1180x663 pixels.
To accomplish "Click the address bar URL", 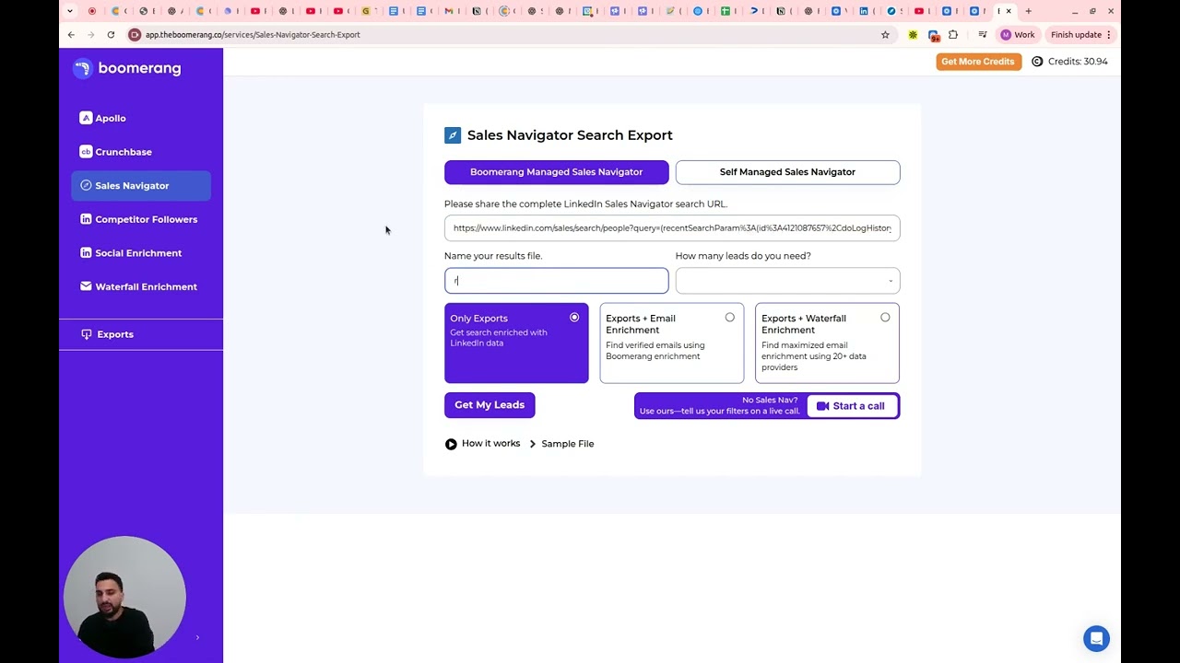I will 253,35.
